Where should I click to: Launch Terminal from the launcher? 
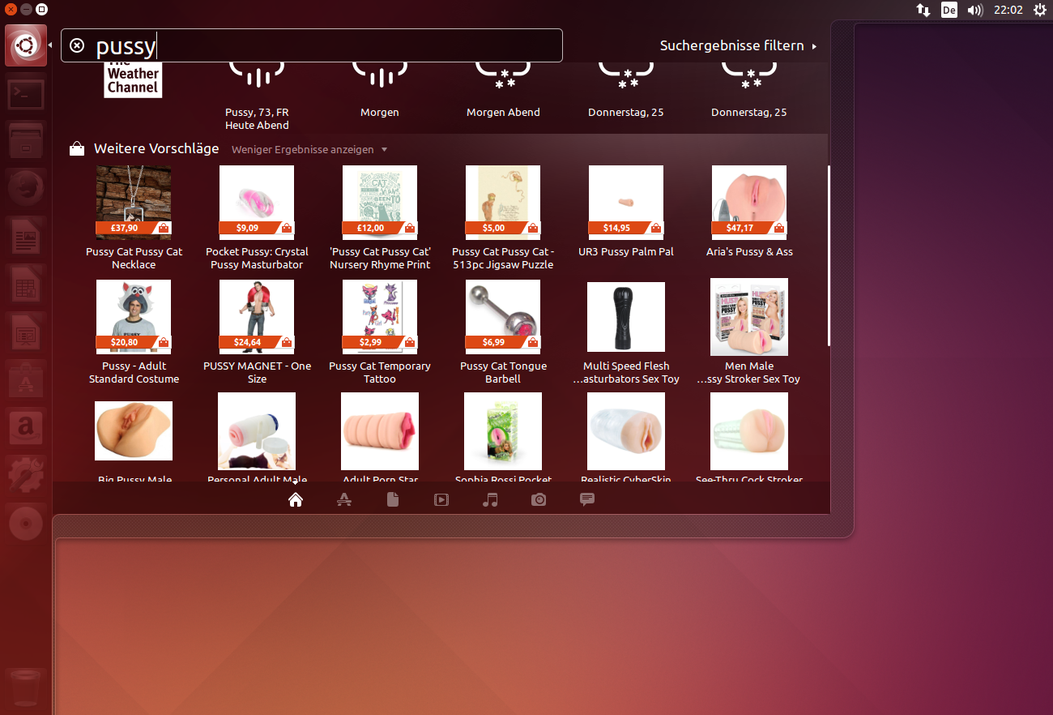click(x=25, y=95)
